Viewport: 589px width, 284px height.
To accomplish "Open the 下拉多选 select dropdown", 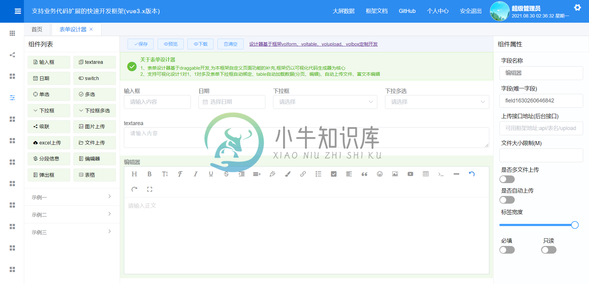I will pos(437,102).
